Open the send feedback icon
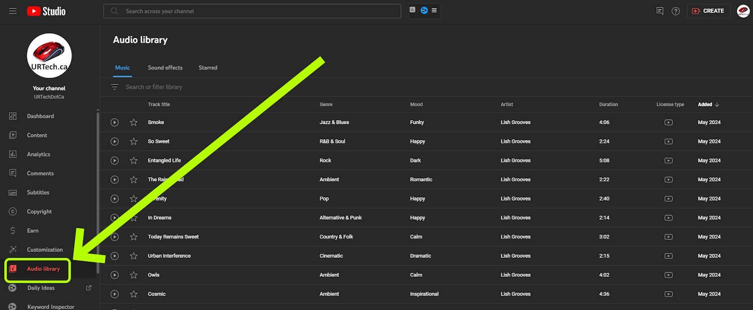The height and width of the screenshot is (310, 753). pyautogui.click(x=659, y=11)
